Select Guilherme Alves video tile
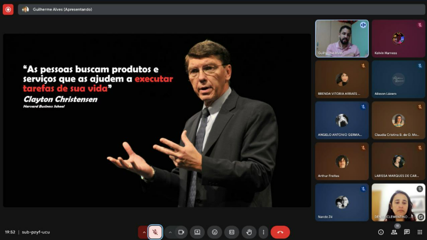Screen dimensions: 427x240 pyautogui.click(x=341, y=38)
